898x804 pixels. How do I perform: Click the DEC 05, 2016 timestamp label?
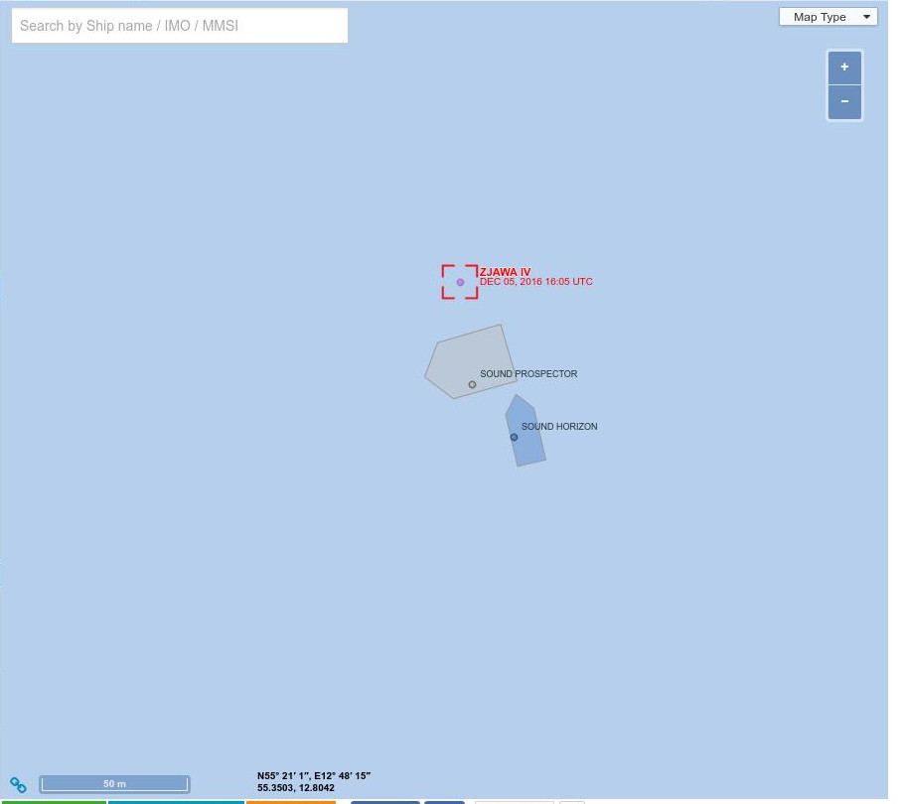[536, 282]
